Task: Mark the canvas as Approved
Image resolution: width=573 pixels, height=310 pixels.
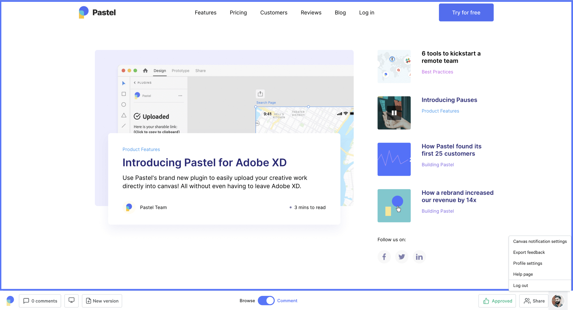Action: pyautogui.click(x=497, y=301)
